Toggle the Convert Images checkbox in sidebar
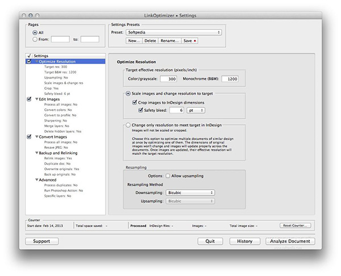The width and height of the screenshot is (341, 276). point(29,137)
